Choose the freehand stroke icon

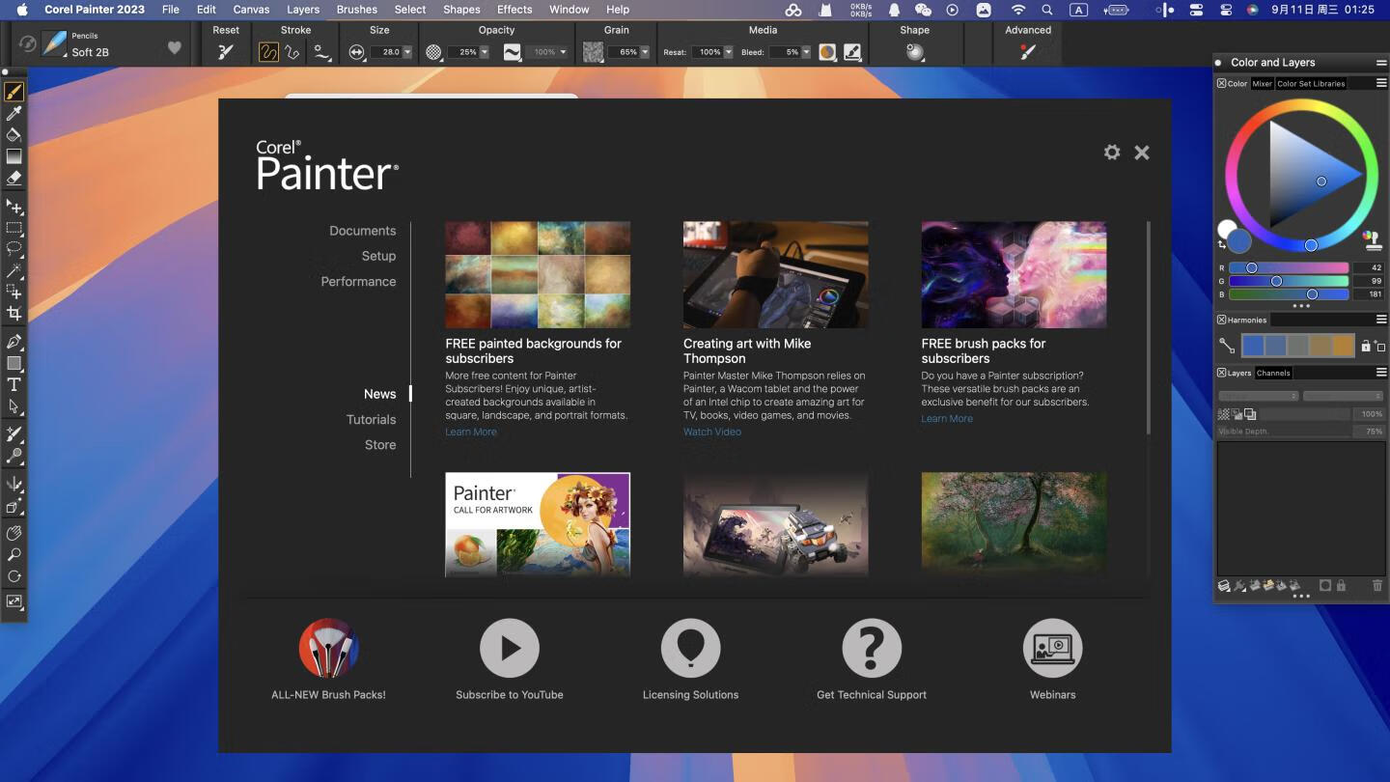268,52
